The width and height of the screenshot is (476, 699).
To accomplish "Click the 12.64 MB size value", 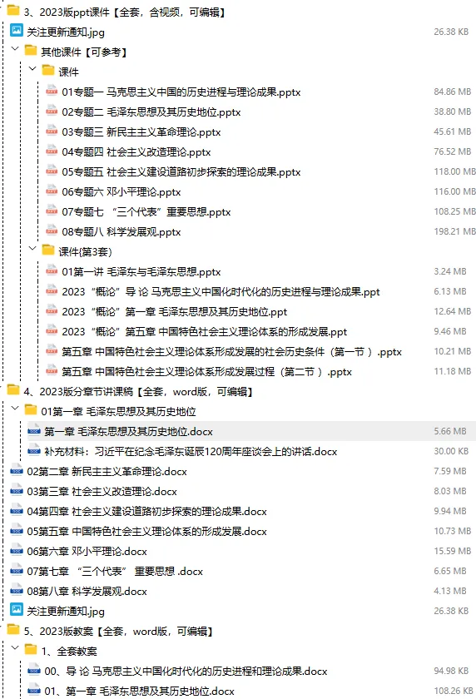I will pyautogui.click(x=453, y=311).
